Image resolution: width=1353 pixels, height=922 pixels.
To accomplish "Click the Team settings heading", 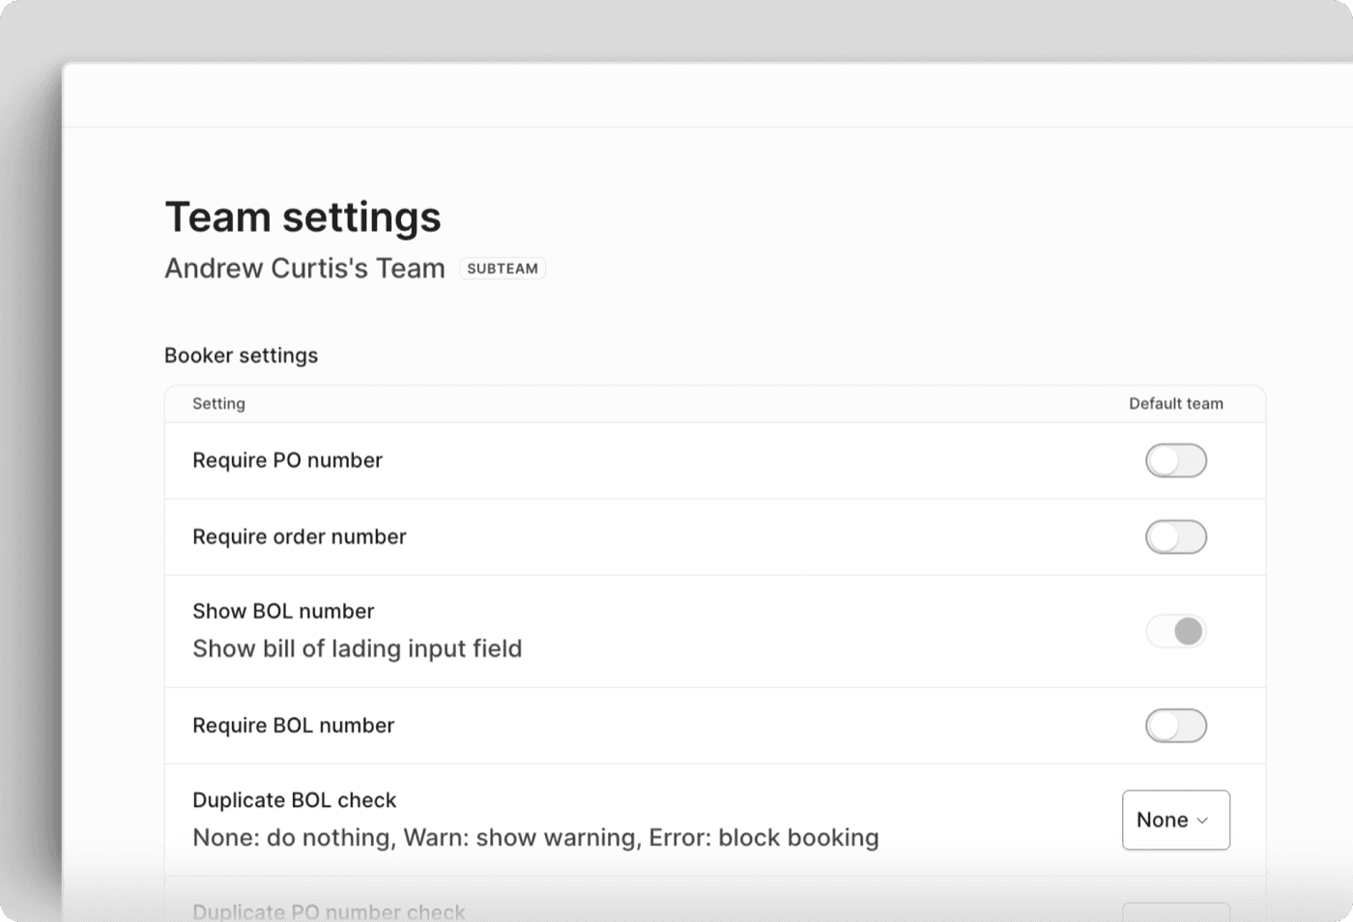I will pyautogui.click(x=302, y=216).
